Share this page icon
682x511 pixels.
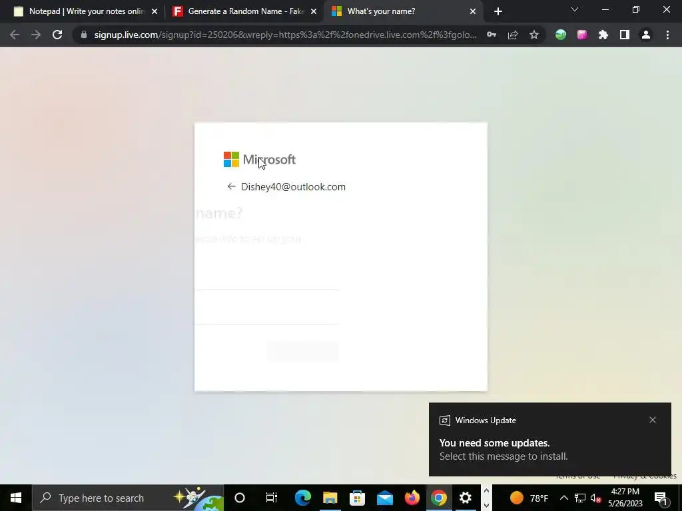tap(513, 35)
